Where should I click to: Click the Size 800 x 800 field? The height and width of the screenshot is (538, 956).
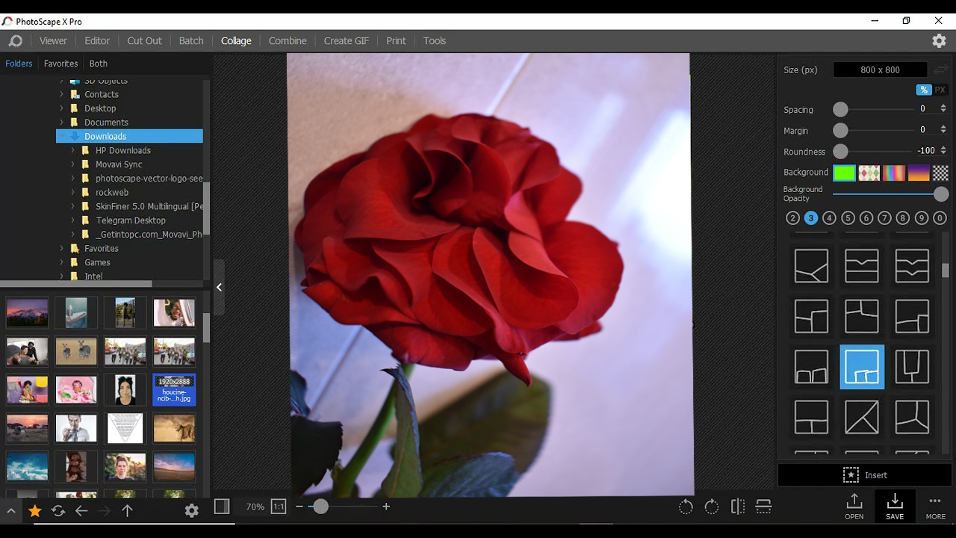[880, 69]
